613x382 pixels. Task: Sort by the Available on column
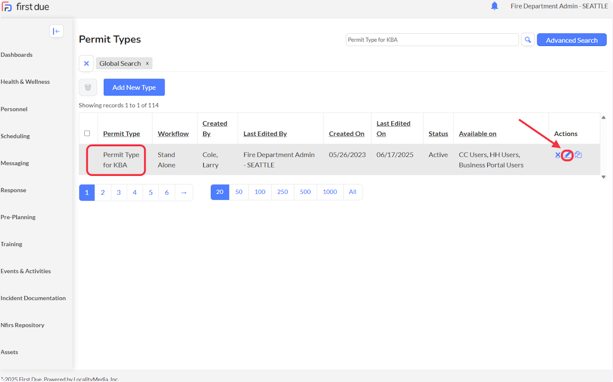(x=478, y=134)
